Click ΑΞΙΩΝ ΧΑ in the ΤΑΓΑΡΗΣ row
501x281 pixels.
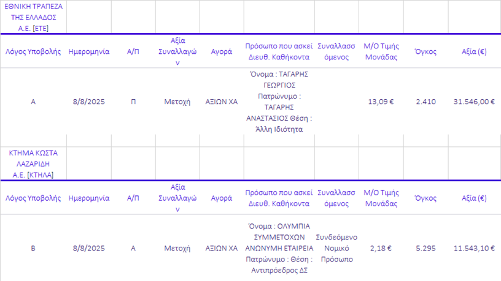(x=222, y=102)
